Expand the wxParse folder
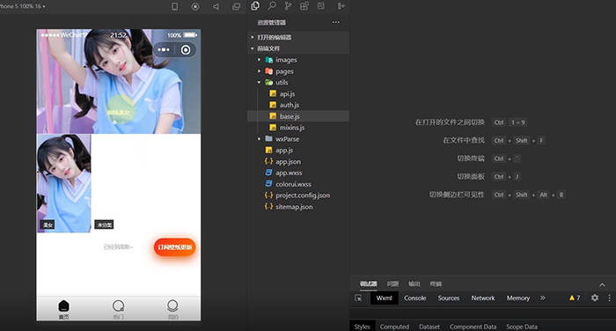Viewport: 616px width, 331px height. (298, 139)
